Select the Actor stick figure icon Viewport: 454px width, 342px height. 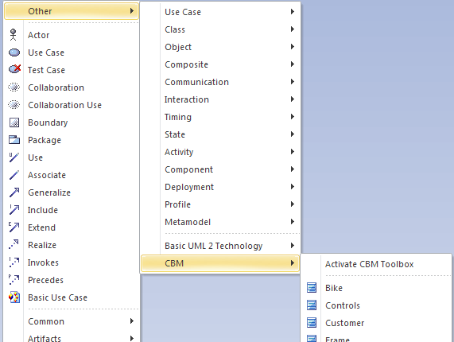[13, 35]
